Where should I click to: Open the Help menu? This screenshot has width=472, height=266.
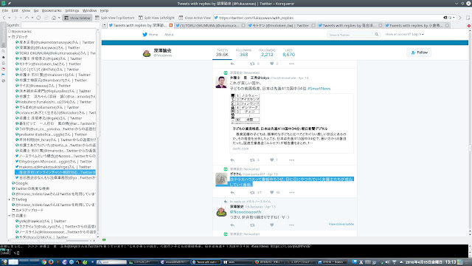pyautogui.click(x=104, y=10)
